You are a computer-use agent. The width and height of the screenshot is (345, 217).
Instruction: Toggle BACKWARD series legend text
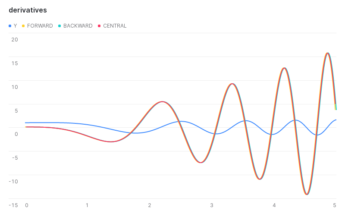(78, 26)
